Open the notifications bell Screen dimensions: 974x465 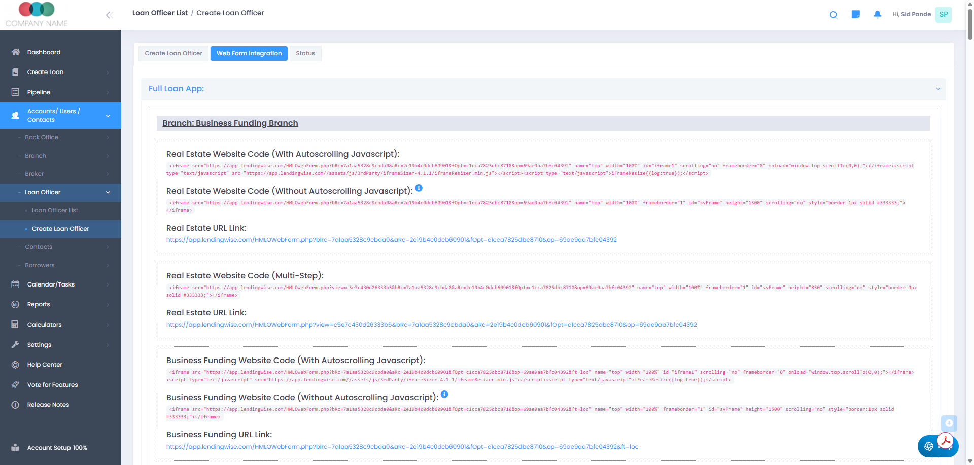[x=877, y=15]
